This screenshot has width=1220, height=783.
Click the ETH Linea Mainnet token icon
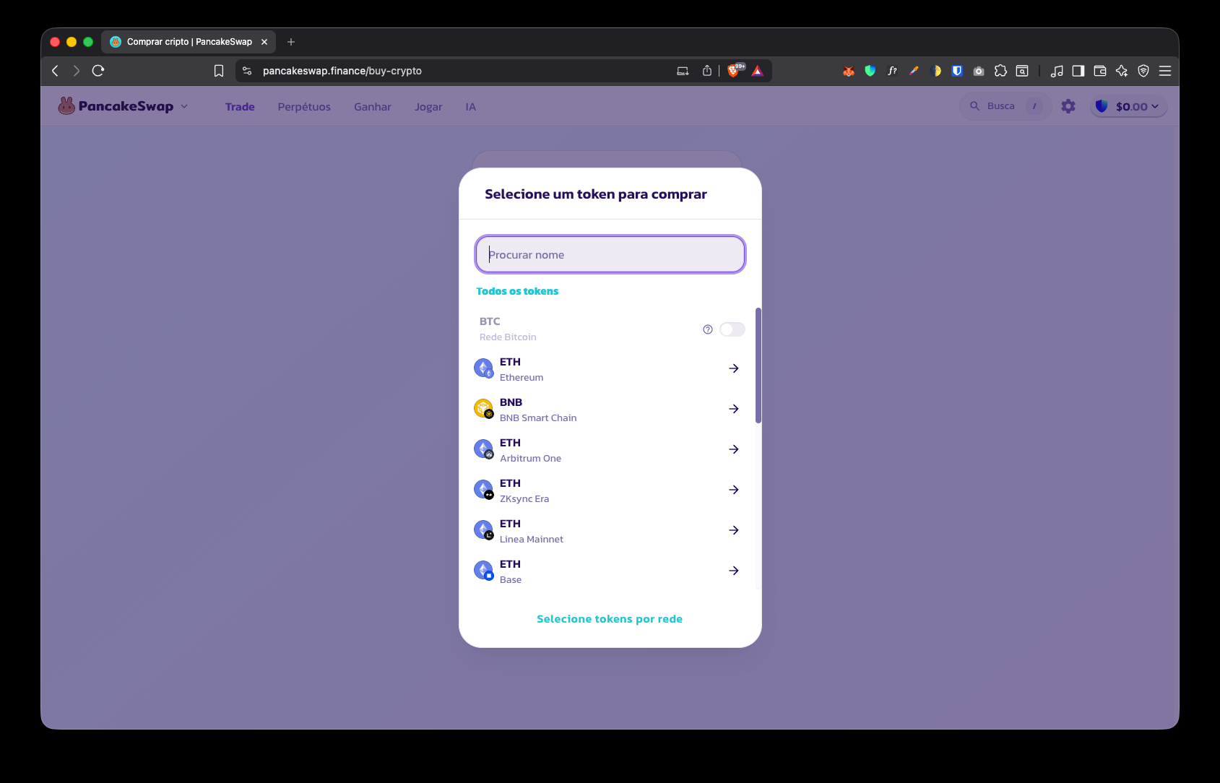483,530
